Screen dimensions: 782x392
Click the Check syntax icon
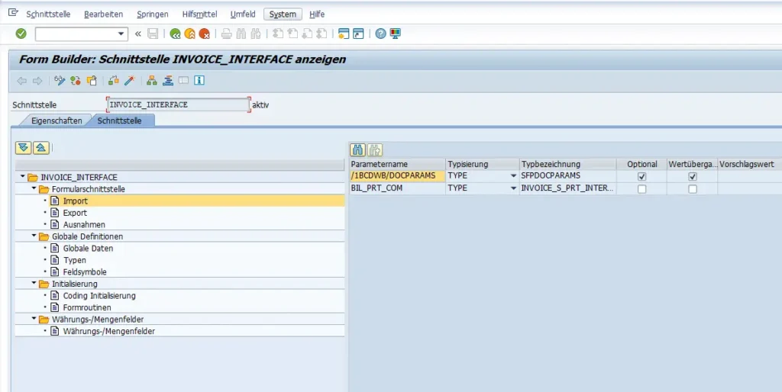[x=76, y=80]
